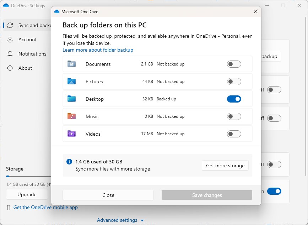Go to Notifications settings
Screen dimensions: 308x225
pos(32,54)
